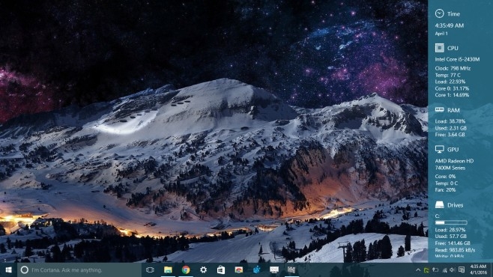
Task: Open Task View from the taskbar
Action: coord(150,270)
